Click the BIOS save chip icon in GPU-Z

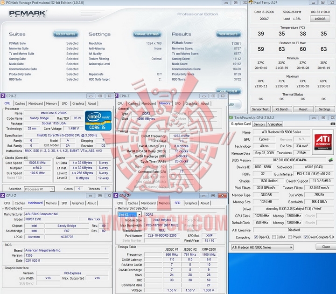click(x=331, y=160)
